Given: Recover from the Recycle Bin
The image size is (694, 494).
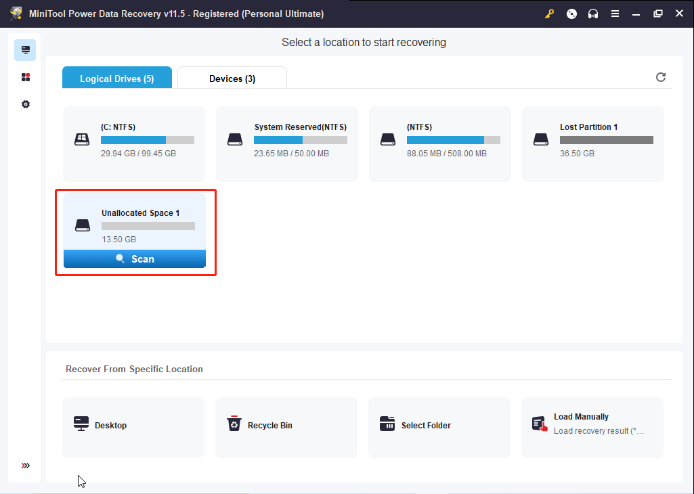Looking at the screenshot, I should click(286, 427).
